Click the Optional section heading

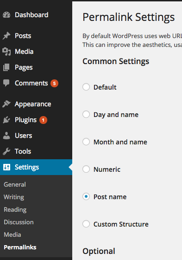[x=99, y=251]
